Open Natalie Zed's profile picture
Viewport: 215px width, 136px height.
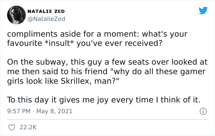(15, 15)
